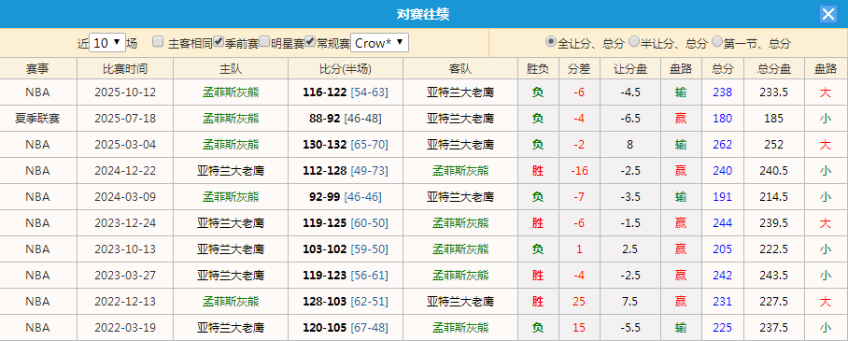Click the 赛事 column header
The height and width of the screenshot is (341, 848).
coord(38,69)
